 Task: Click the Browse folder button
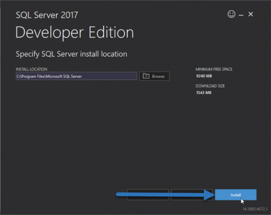[x=154, y=76]
